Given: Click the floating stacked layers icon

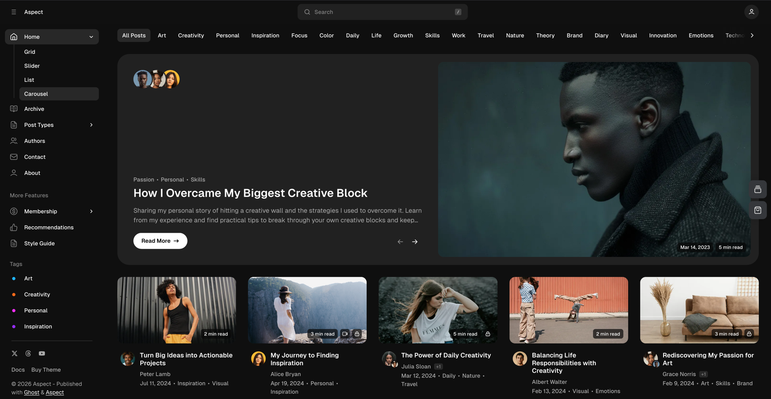Looking at the screenshot, I should (x=758, y=189).
